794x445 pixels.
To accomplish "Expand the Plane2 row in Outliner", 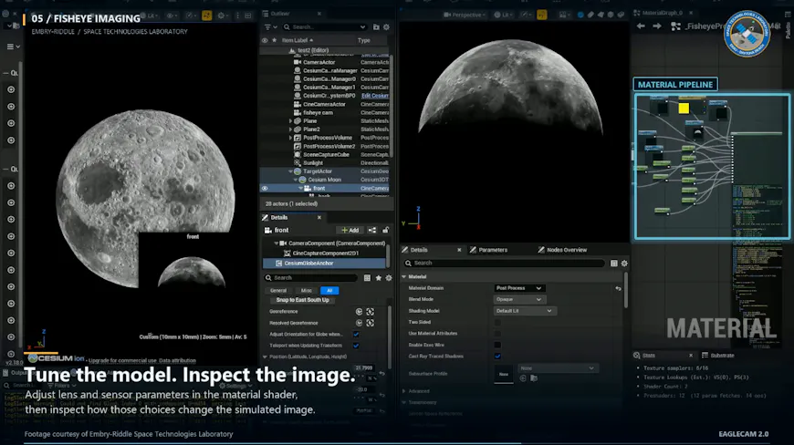I will point(290,129).
